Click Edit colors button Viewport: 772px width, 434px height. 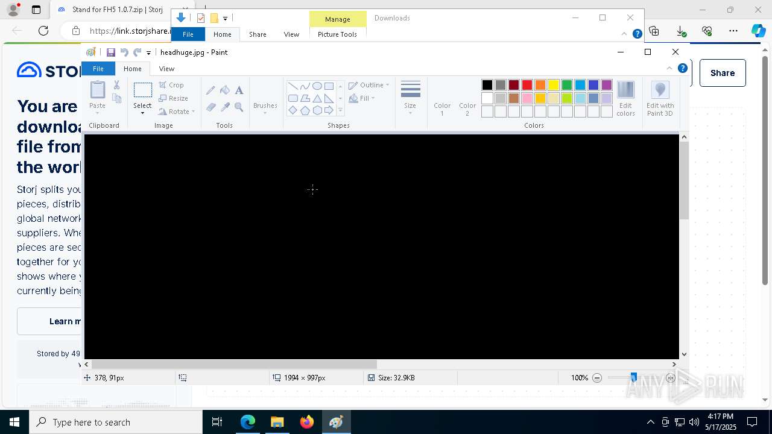625,99
